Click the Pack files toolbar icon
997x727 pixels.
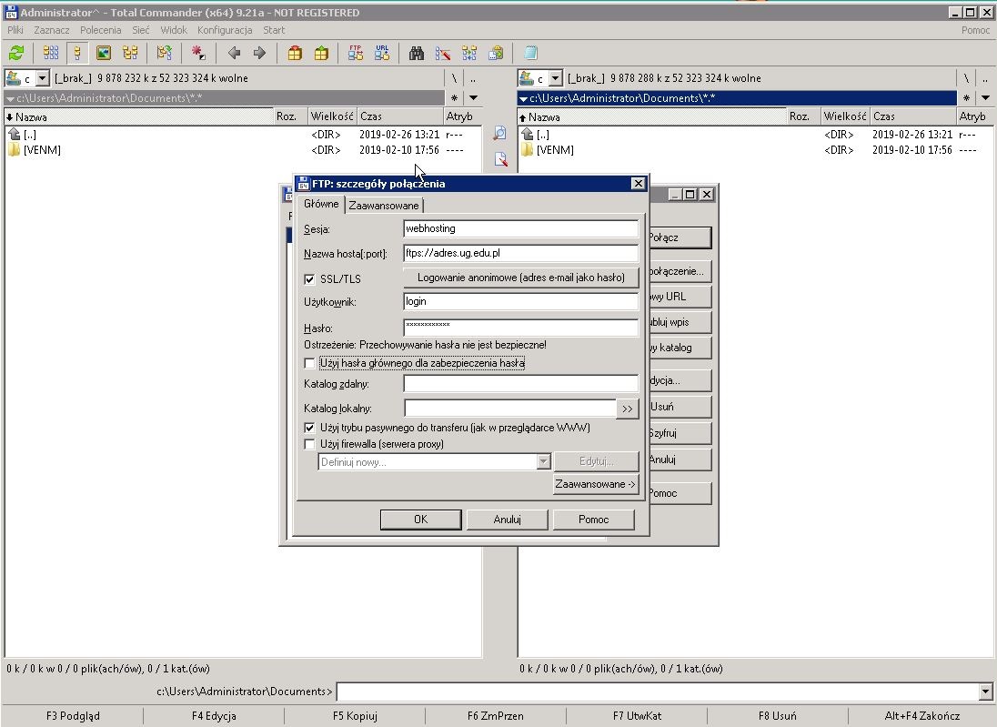[295, 53]
